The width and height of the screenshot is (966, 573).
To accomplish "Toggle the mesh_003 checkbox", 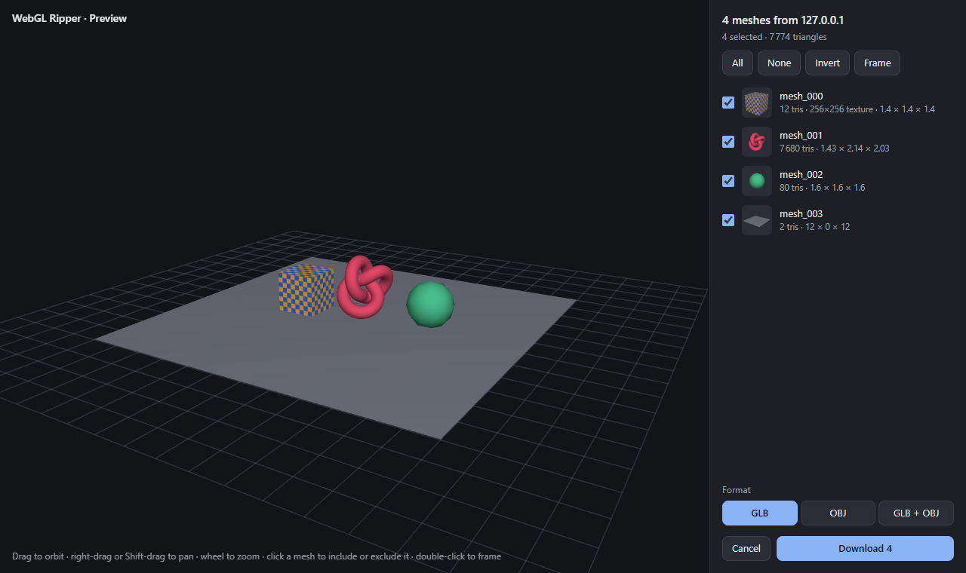I will click(x=728, y=220).
